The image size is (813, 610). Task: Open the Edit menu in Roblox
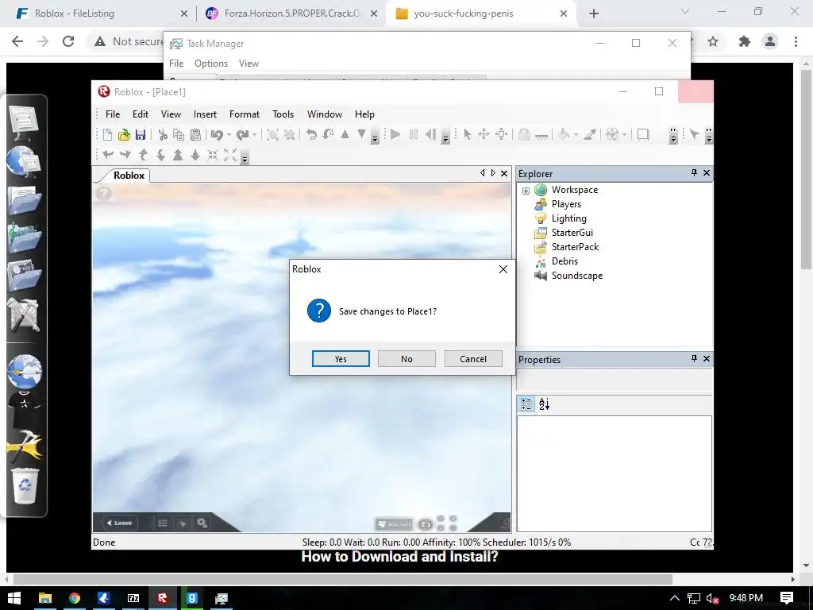coord(140,114)
